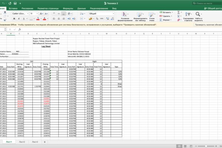Image resolution: width=222 pixels, height=148 pixels.
Task: Align right horizontally in the ribbon
Action: point(64,18)
